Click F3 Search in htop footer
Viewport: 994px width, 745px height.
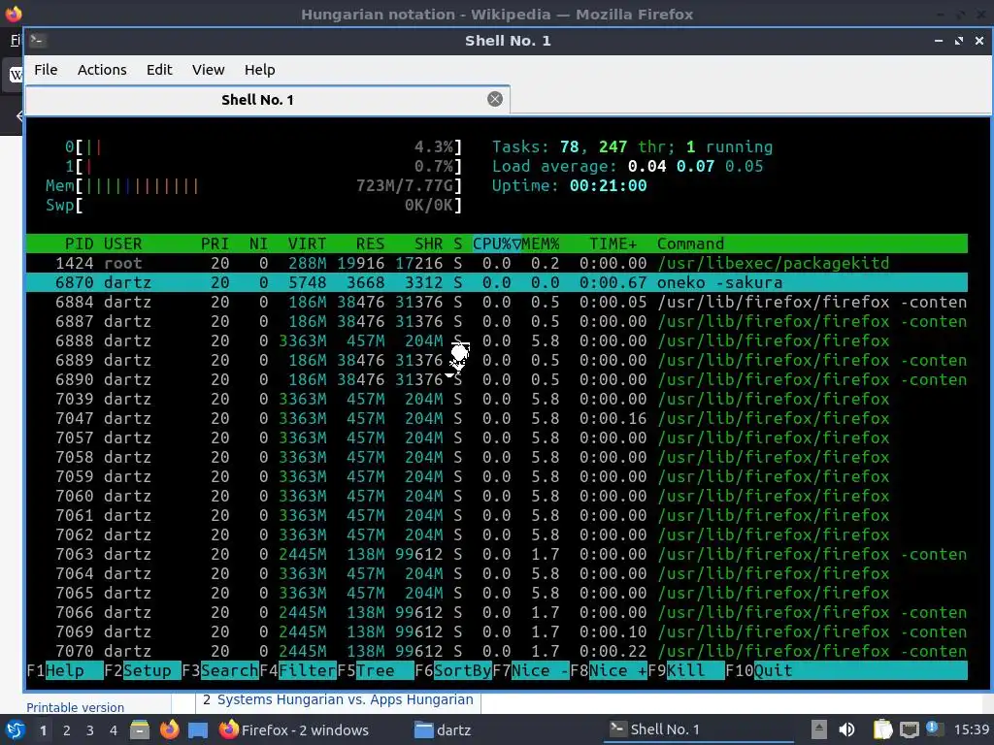tap(220, 670)
